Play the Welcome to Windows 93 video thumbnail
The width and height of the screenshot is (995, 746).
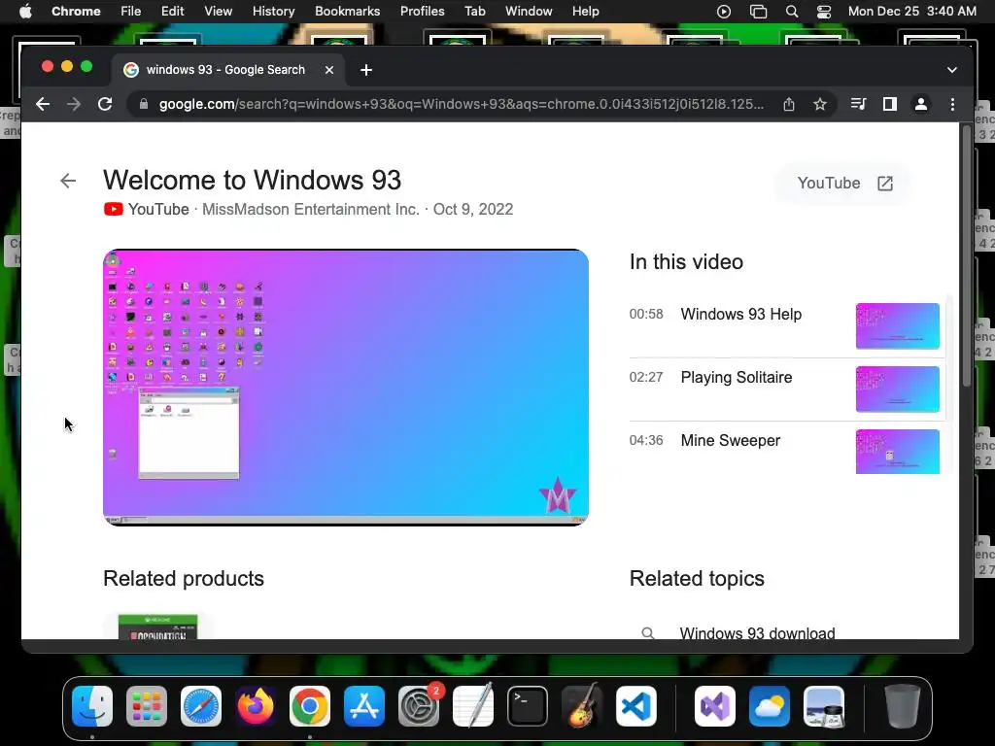click(346, 388)
